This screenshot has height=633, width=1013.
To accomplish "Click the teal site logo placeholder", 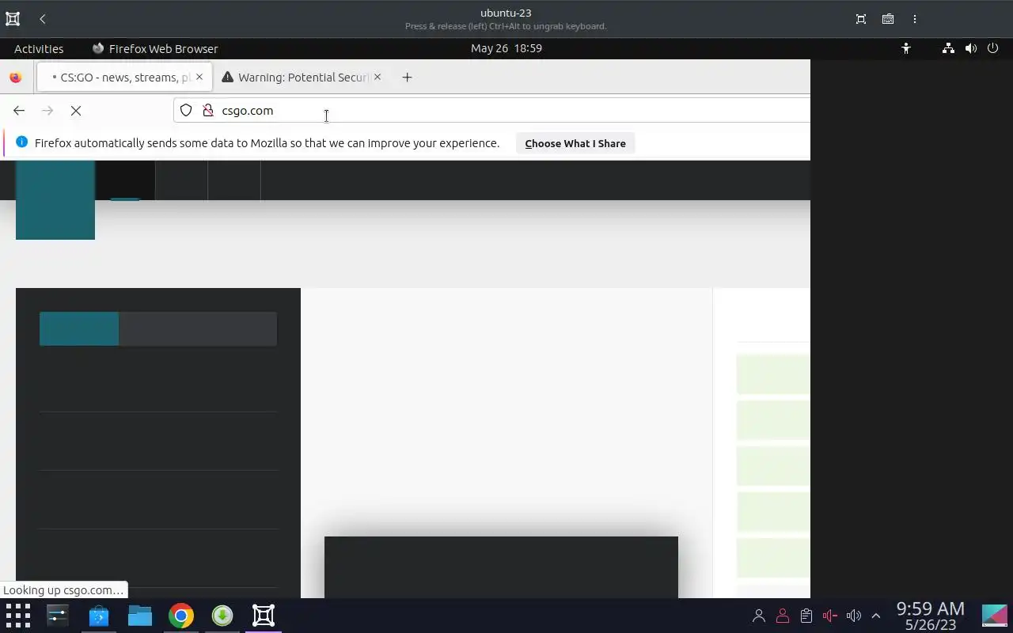I will coord(55,200).
